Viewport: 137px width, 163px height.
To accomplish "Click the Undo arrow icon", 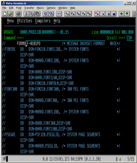I will coord(59,14).
